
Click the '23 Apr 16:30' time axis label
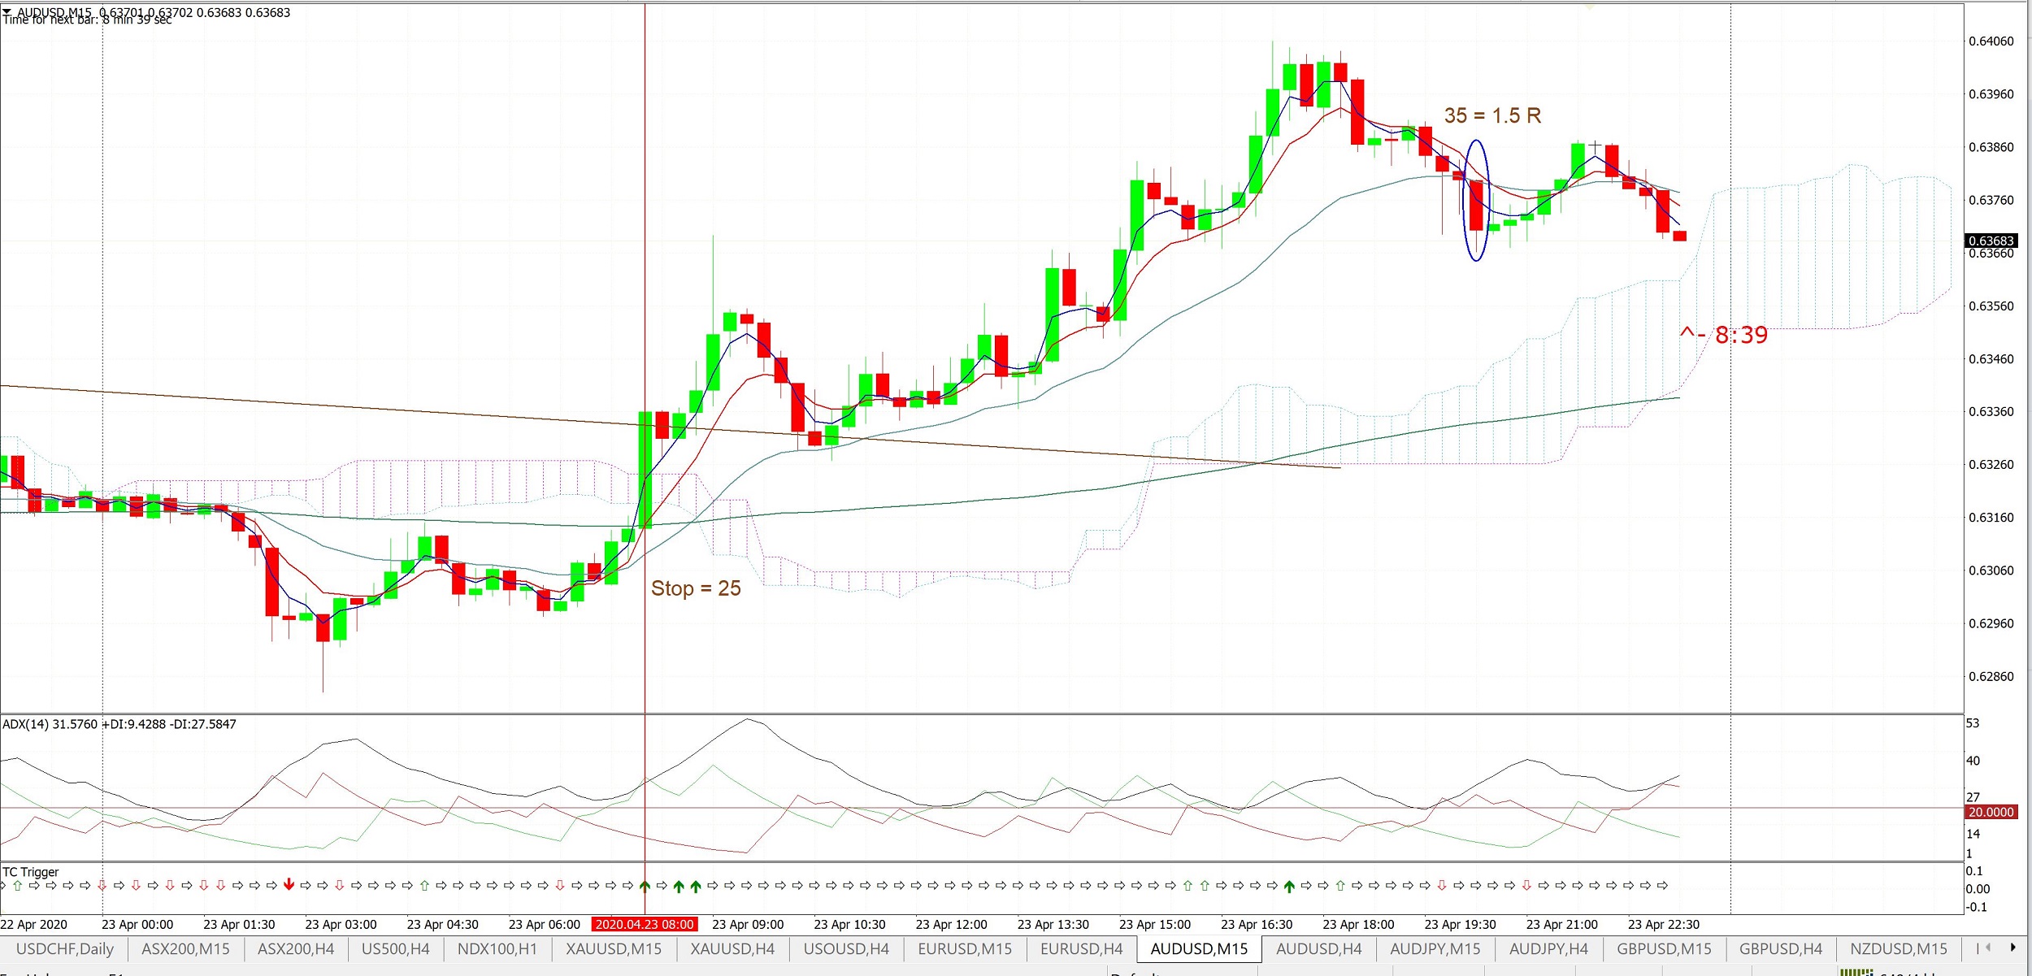(x=1257, y=925)
